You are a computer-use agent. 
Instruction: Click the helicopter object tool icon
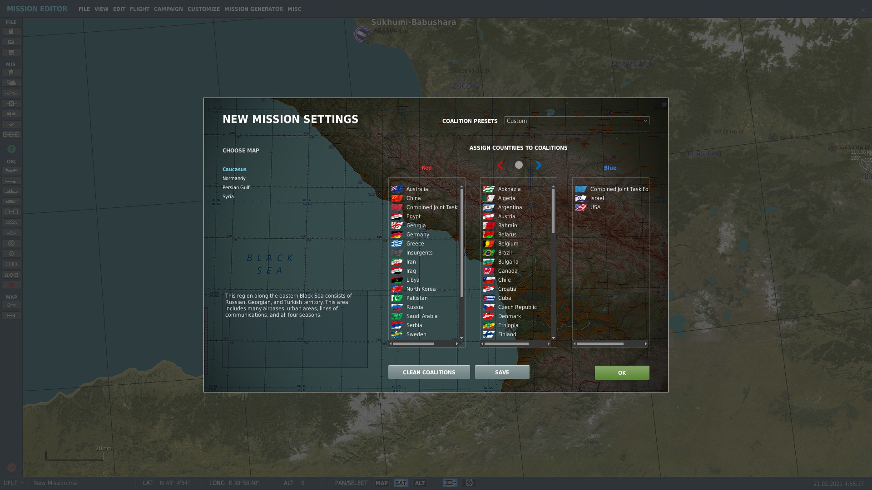click(x=11, y=181)
